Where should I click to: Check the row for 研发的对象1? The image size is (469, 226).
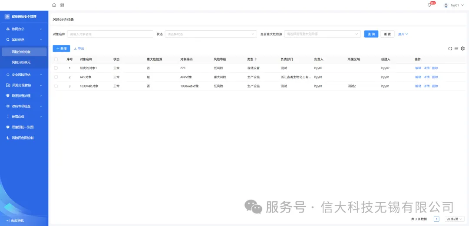pyautogui.click(x=56, y=68)
